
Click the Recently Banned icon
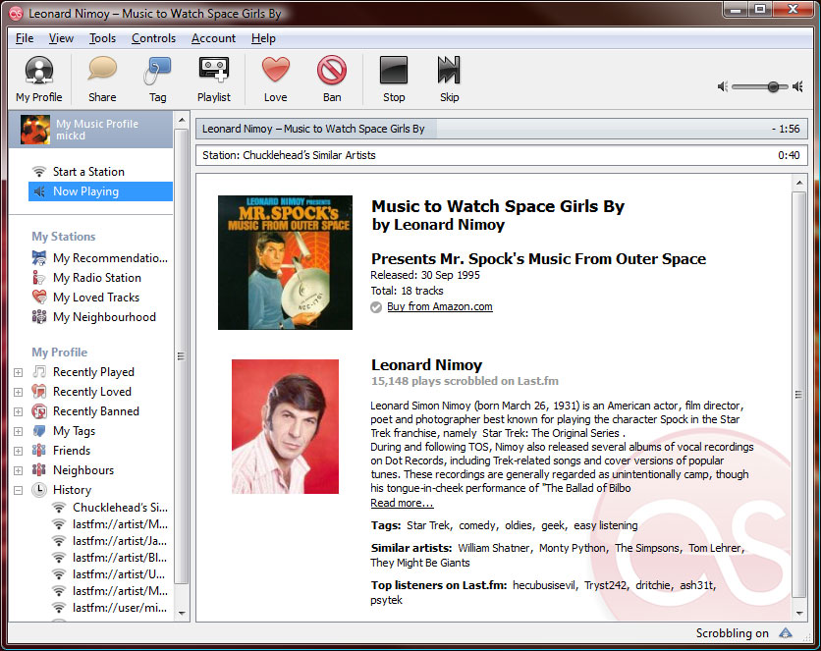click(39, 411)
